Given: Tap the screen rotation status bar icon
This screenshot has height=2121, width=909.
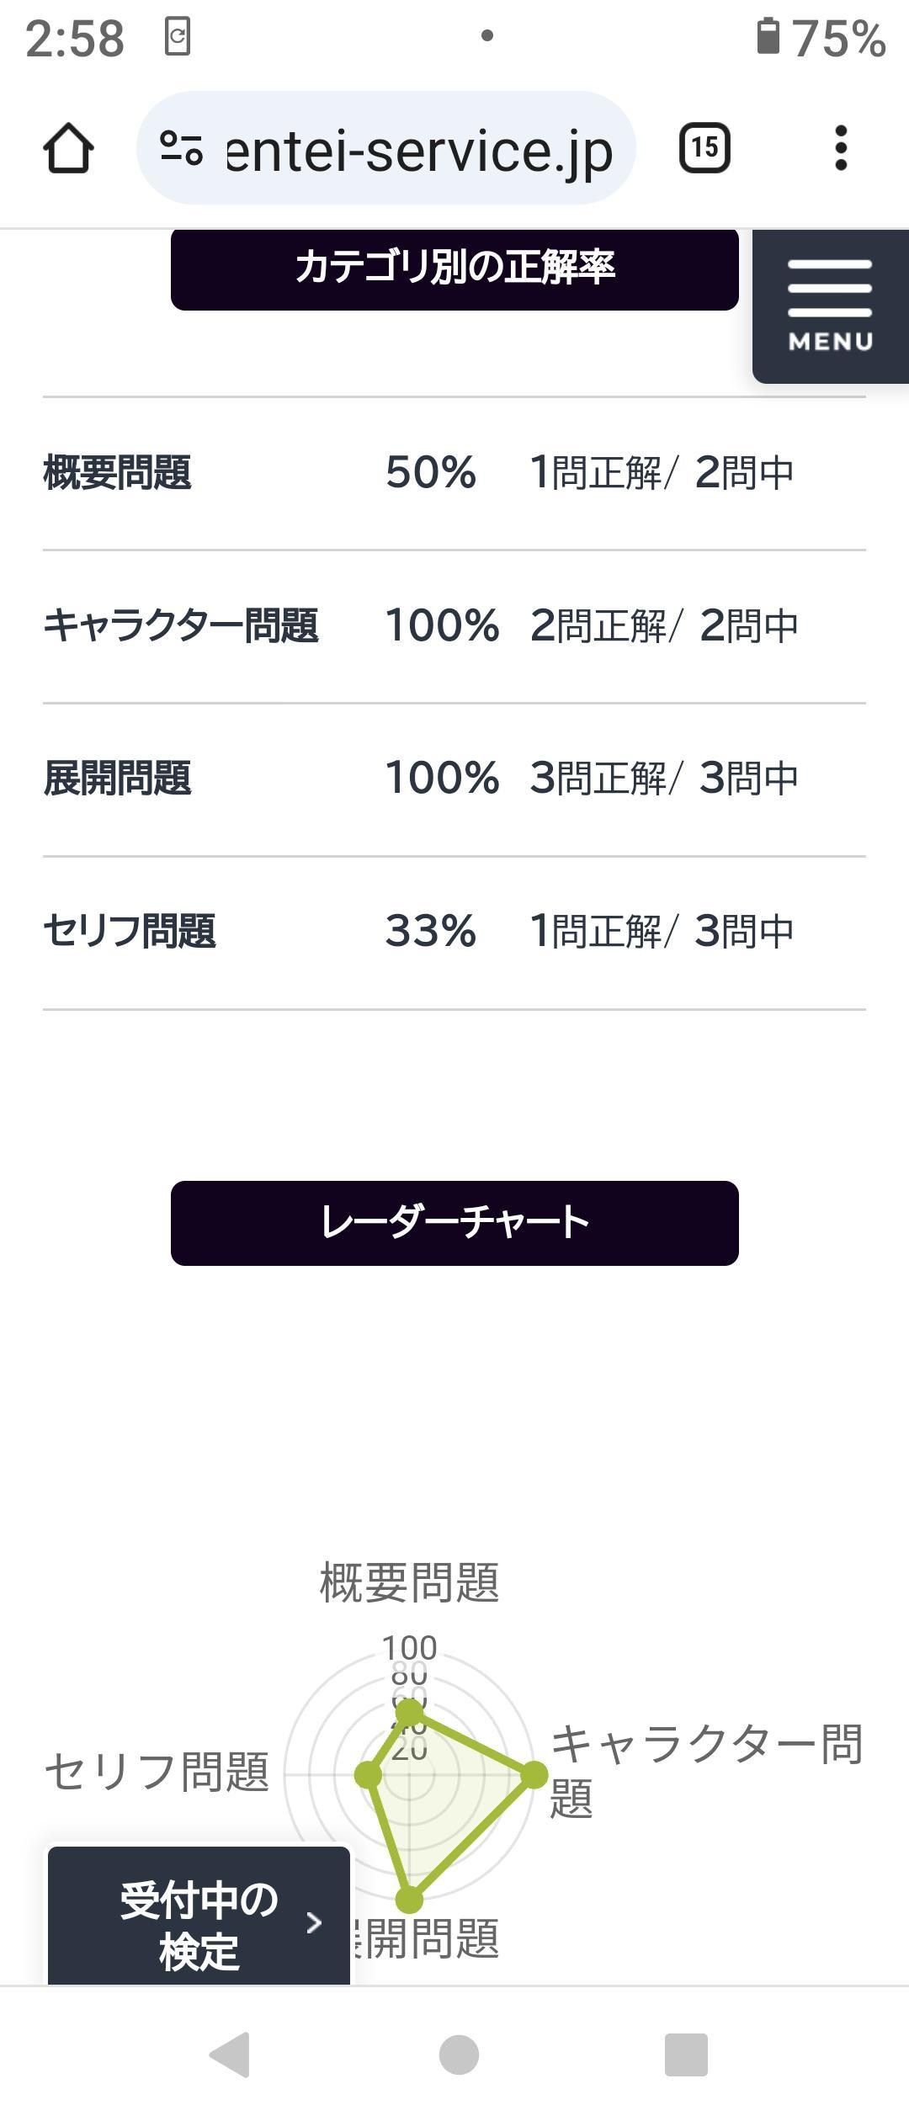Looking at the screenshot, I should pyautogui.click(x=177, y=37).
